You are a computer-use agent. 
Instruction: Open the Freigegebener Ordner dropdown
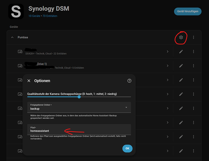pyautogui.click(x=79, y=107)
